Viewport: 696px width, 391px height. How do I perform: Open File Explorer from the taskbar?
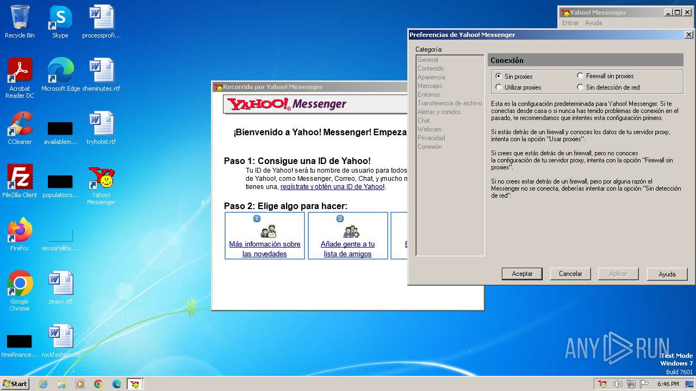click(61, 384)
